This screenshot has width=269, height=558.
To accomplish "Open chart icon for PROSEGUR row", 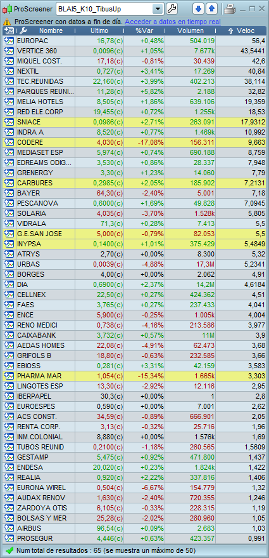I will pos(8,538).
